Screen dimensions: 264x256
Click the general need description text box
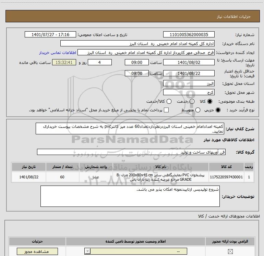click(130, 129)
